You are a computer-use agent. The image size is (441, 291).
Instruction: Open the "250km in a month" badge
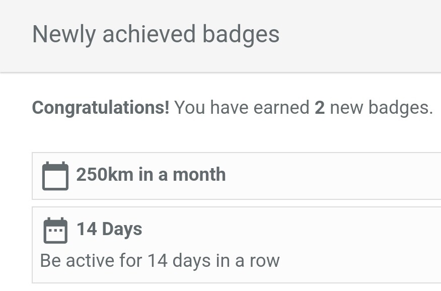coord(151,175)
